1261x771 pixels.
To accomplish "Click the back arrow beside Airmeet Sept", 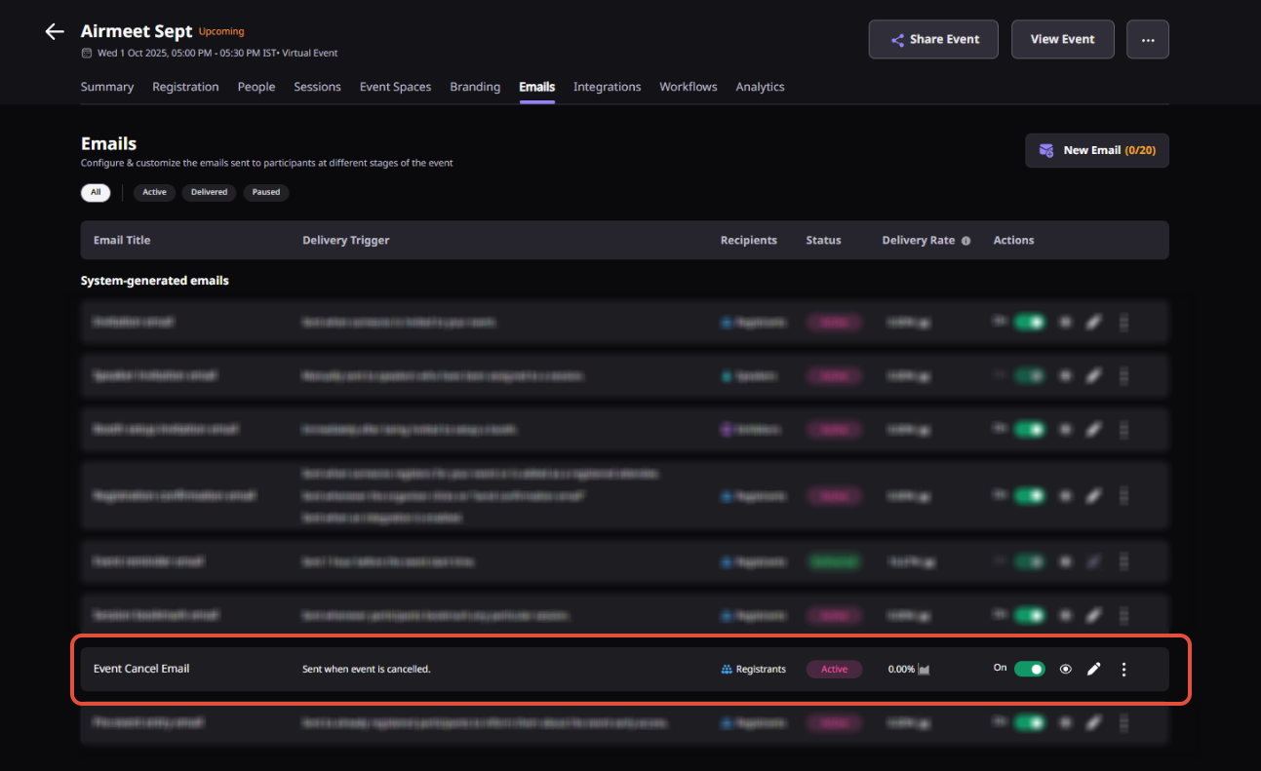I will coord(55,32).
